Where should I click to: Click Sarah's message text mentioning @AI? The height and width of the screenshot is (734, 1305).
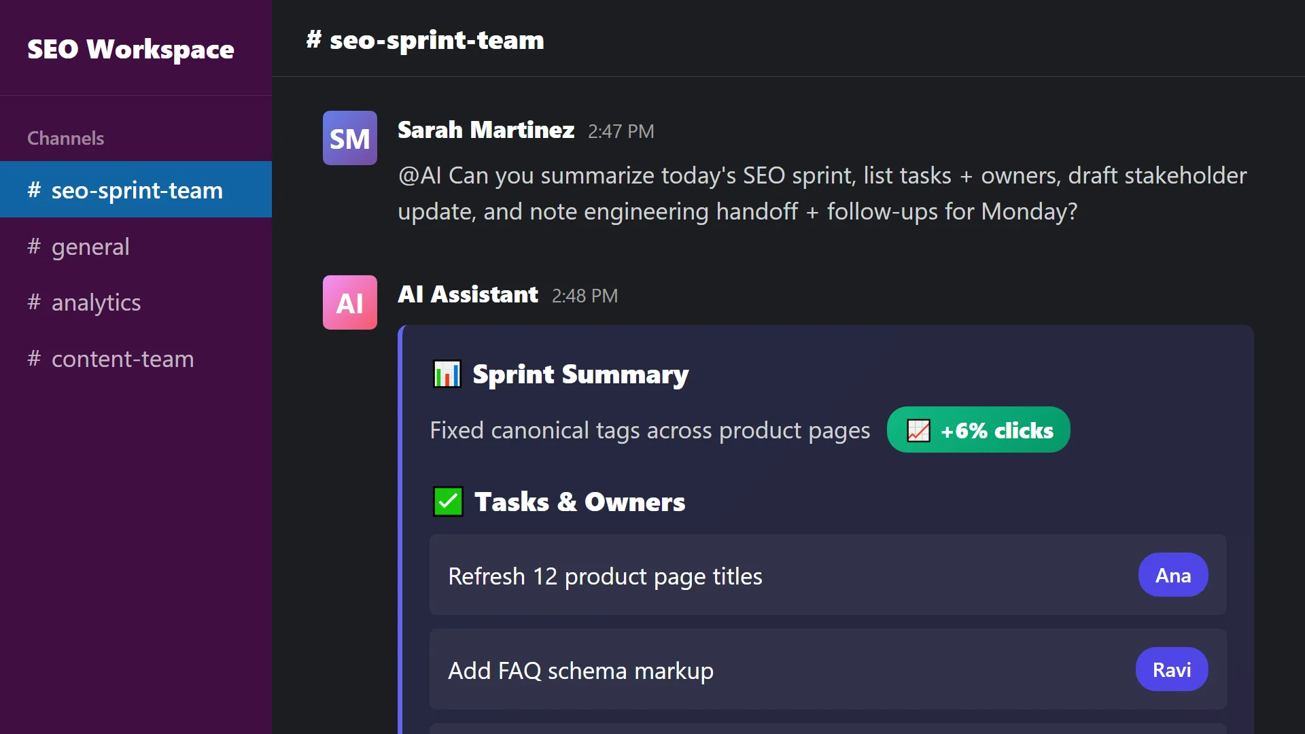coord(822,193)
